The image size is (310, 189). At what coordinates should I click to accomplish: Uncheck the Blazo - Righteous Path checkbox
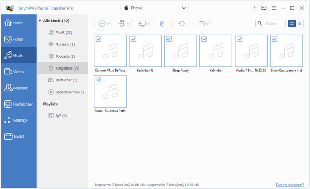(98, 80)
